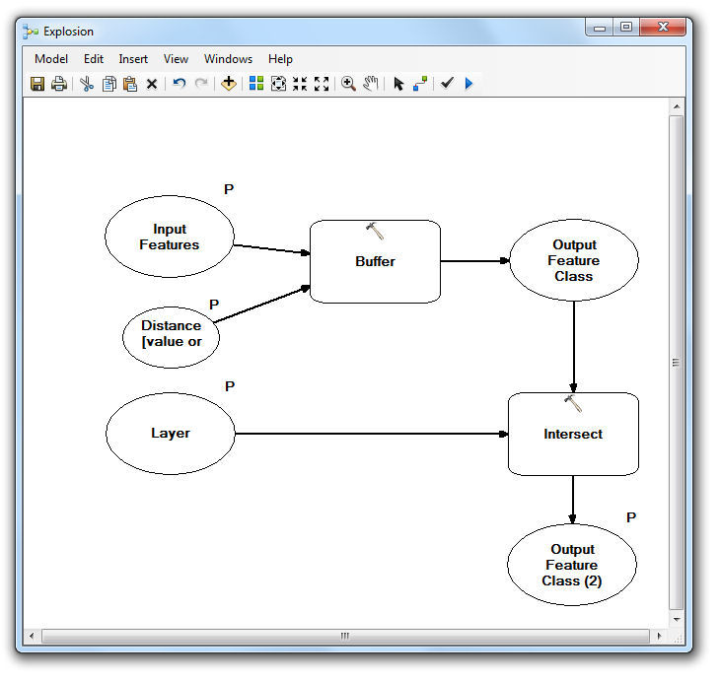Open the View menu
The image size is (720, 682).
[176, 59]
